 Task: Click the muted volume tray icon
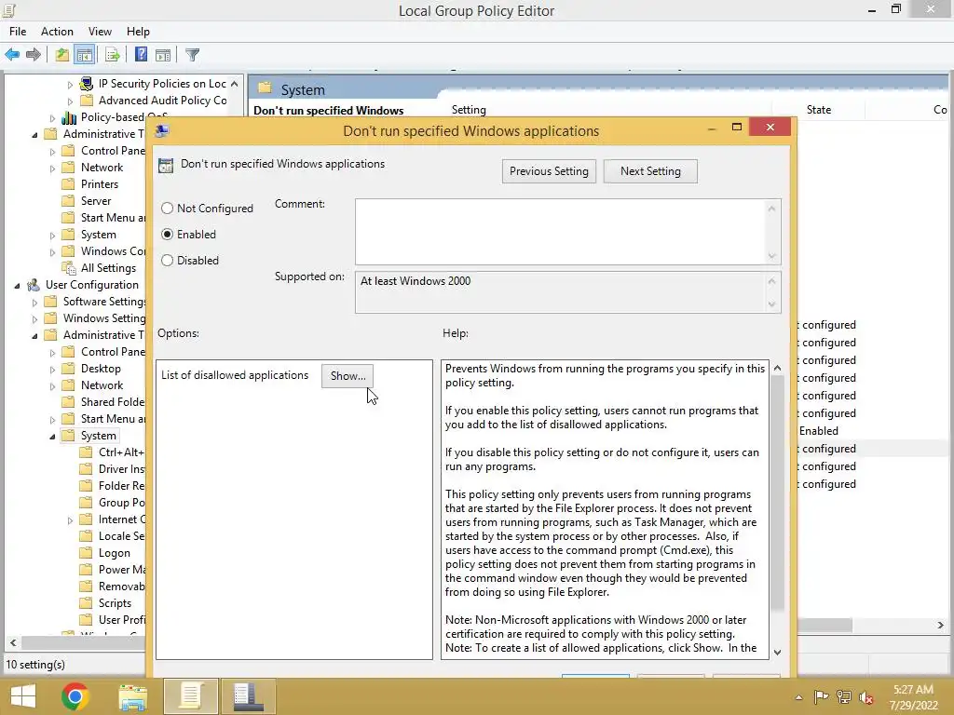pos(866,697)
